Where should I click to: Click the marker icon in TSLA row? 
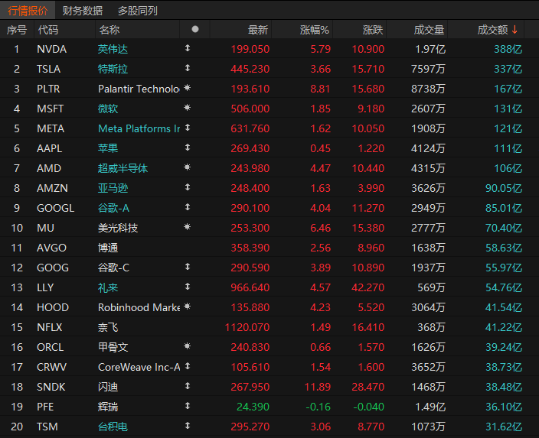[x=188, y=68]
